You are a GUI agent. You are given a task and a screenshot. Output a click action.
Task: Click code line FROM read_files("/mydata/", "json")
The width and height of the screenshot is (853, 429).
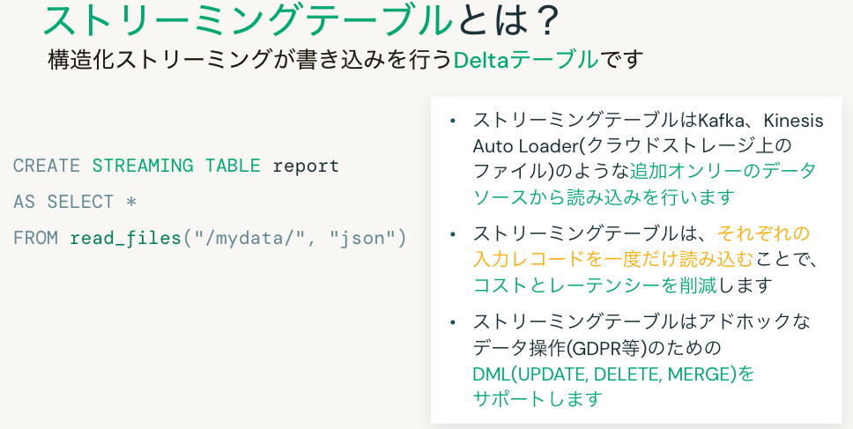[x=210, y=238]
